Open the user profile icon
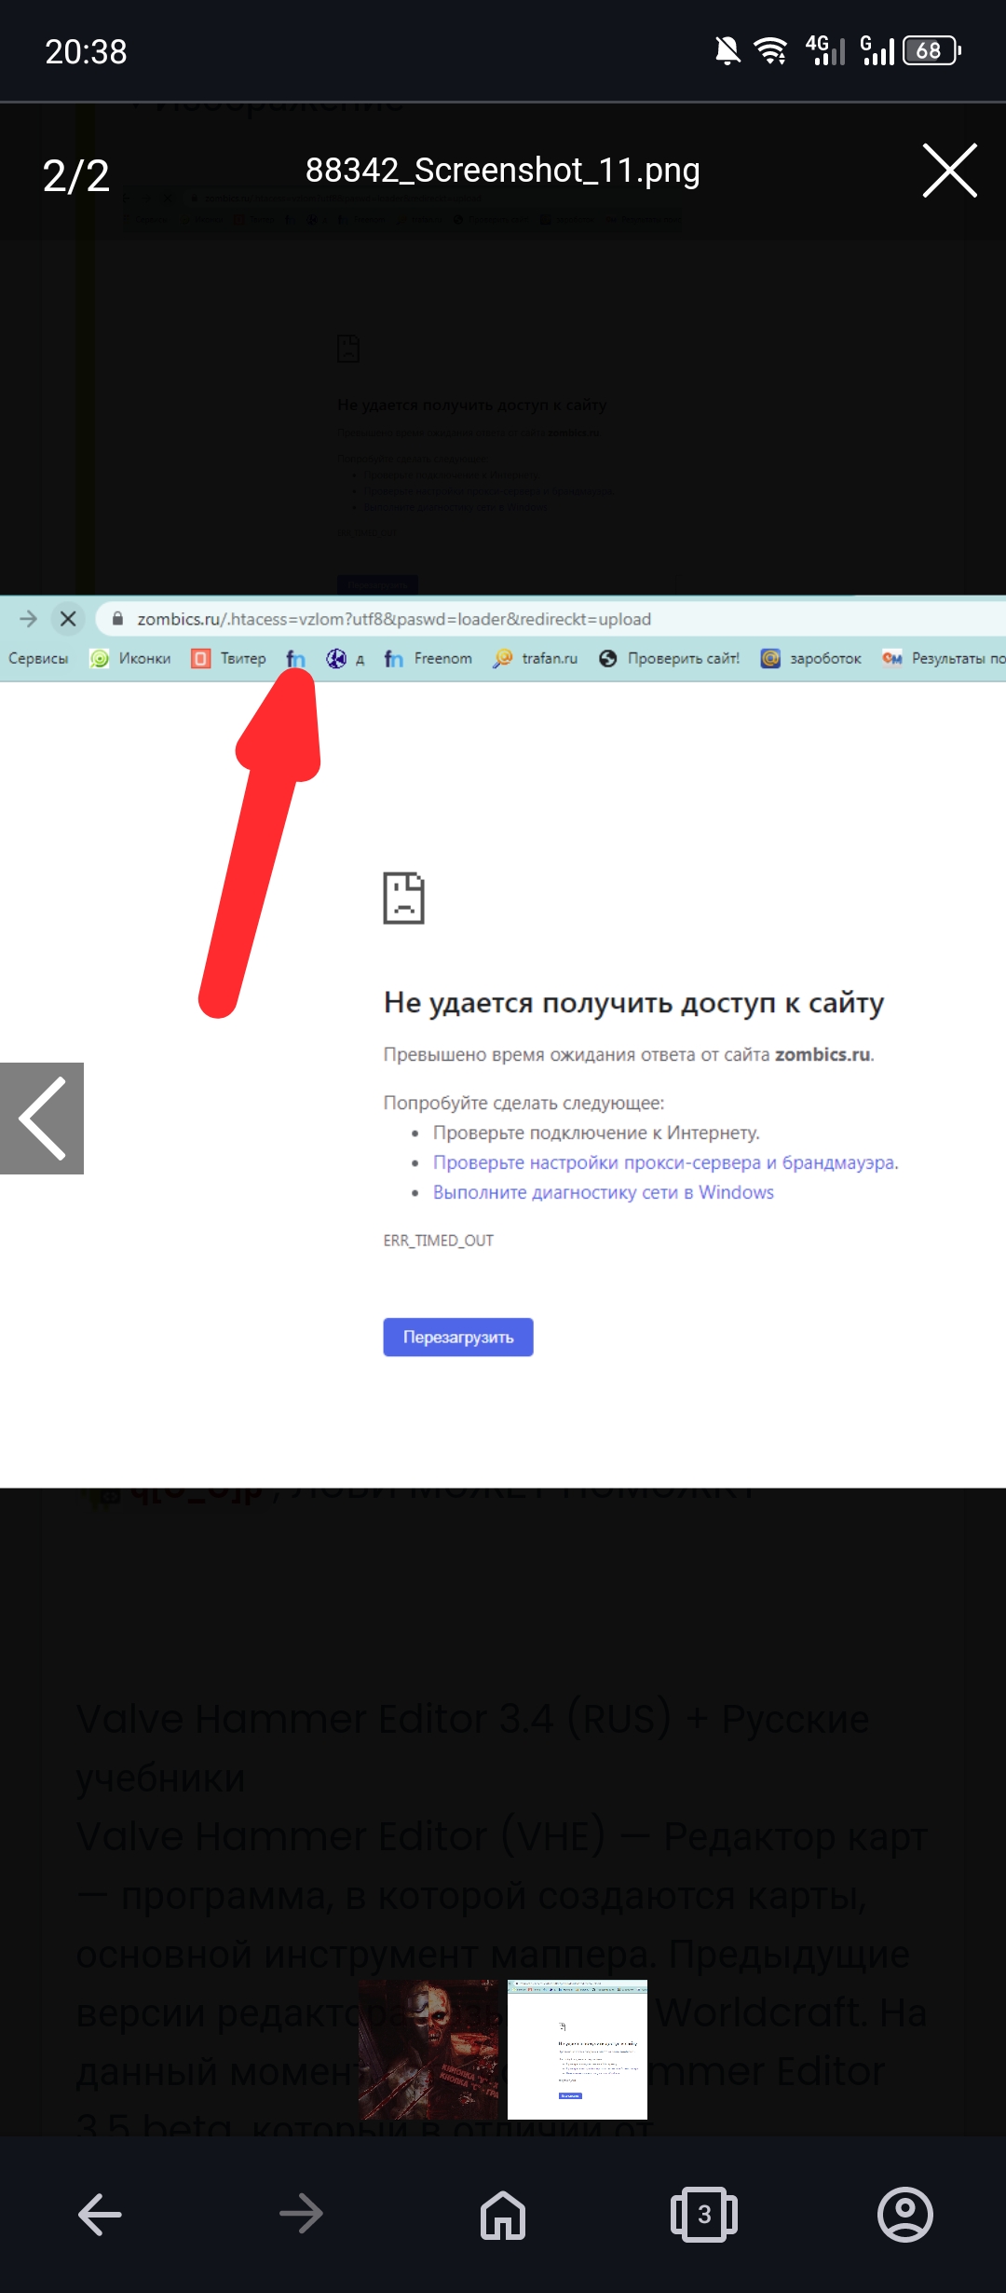1006x2293 pixels. pos(904,2214)
